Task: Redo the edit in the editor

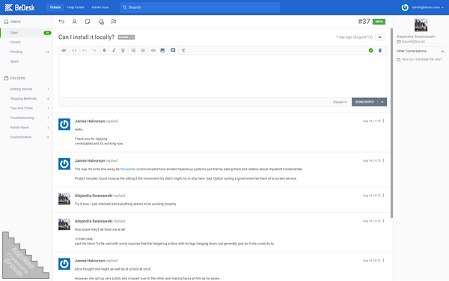Action: coord(94,50)
